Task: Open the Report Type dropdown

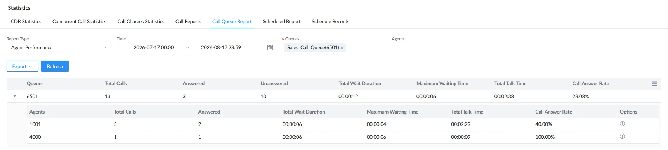Action: pos(59,48)
